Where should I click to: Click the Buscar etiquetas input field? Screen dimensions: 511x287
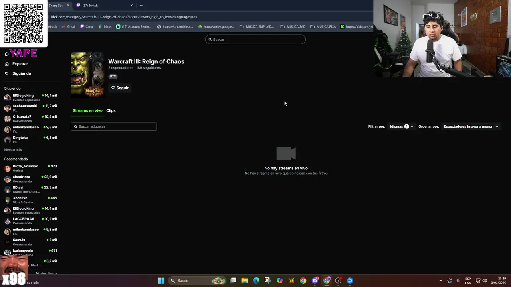(114, 126)
